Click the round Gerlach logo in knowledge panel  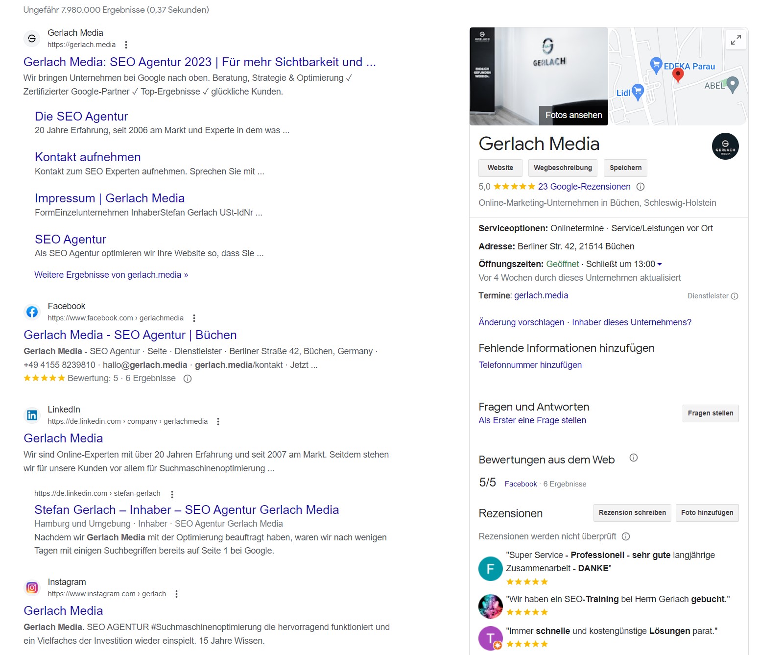725,146
